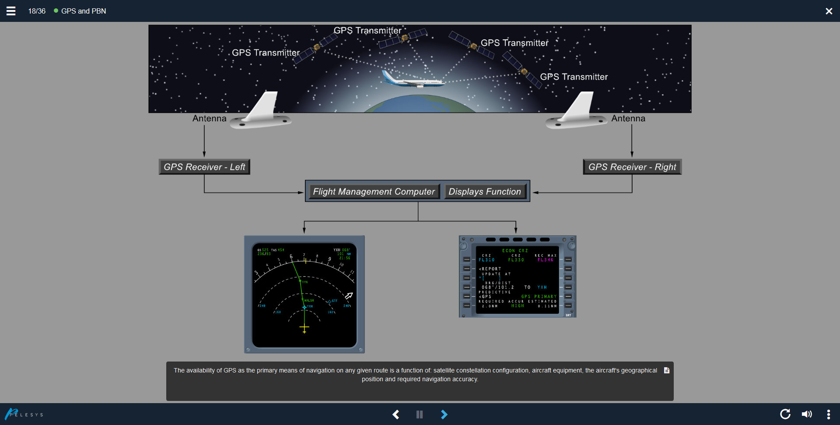
Task: Go to the previous slide
Action: click(396, 414)
